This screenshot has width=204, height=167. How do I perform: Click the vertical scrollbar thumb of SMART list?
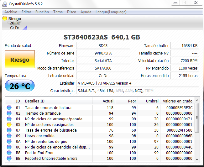point(197,117)
